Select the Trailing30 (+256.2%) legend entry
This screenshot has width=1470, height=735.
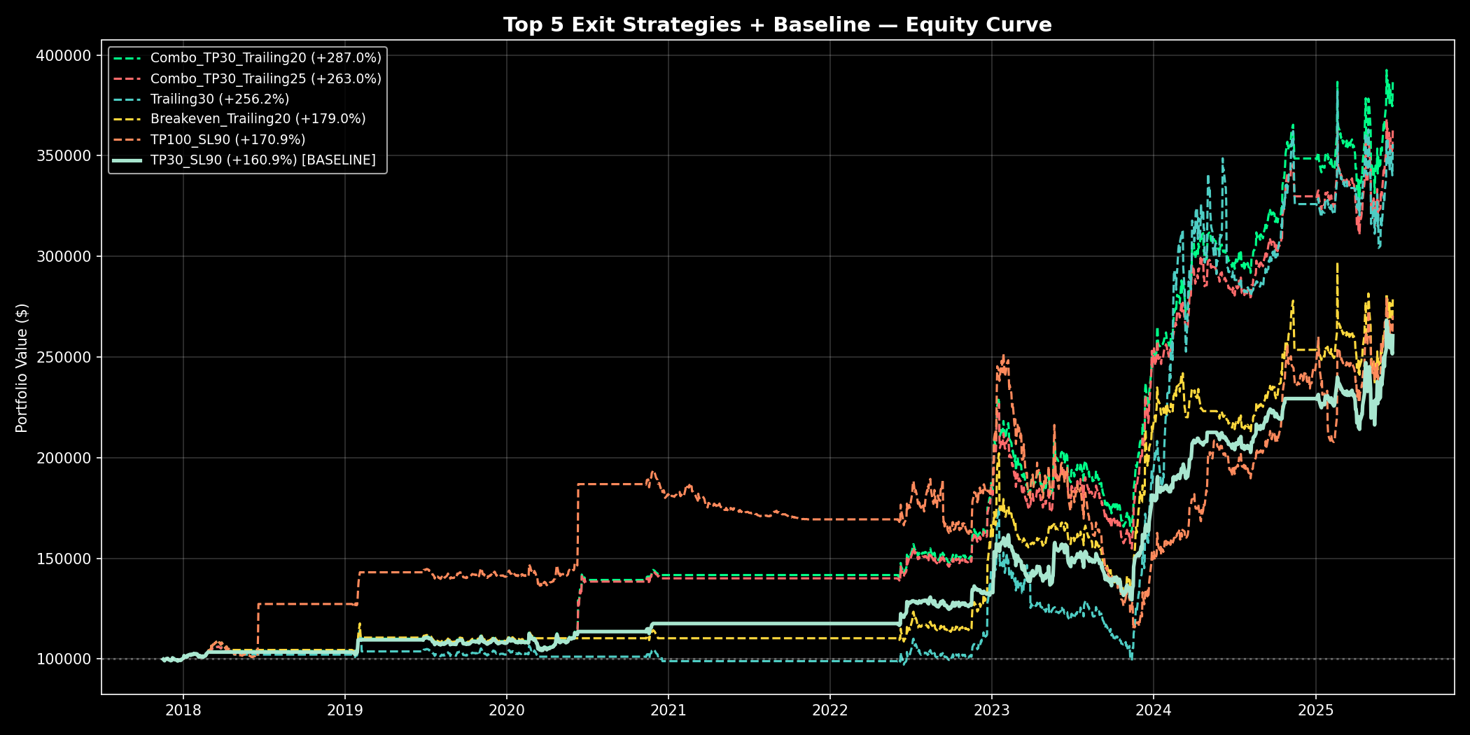point(219,99)
